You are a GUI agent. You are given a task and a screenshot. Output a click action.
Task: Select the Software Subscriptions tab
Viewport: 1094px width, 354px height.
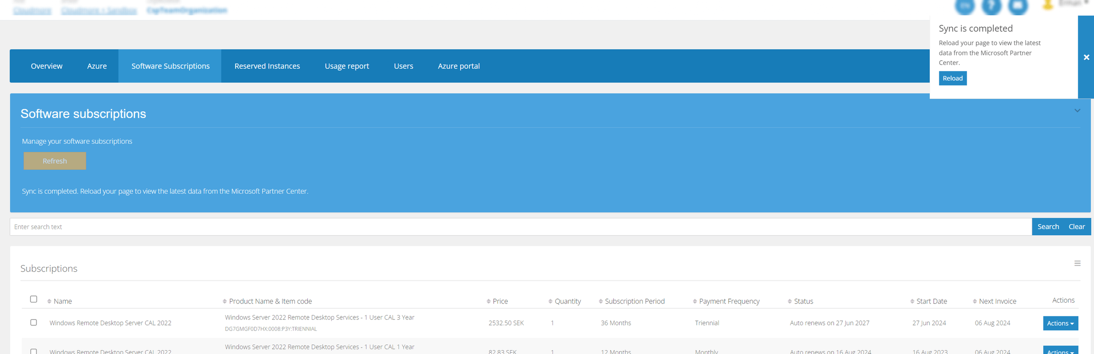pos(170,66)
